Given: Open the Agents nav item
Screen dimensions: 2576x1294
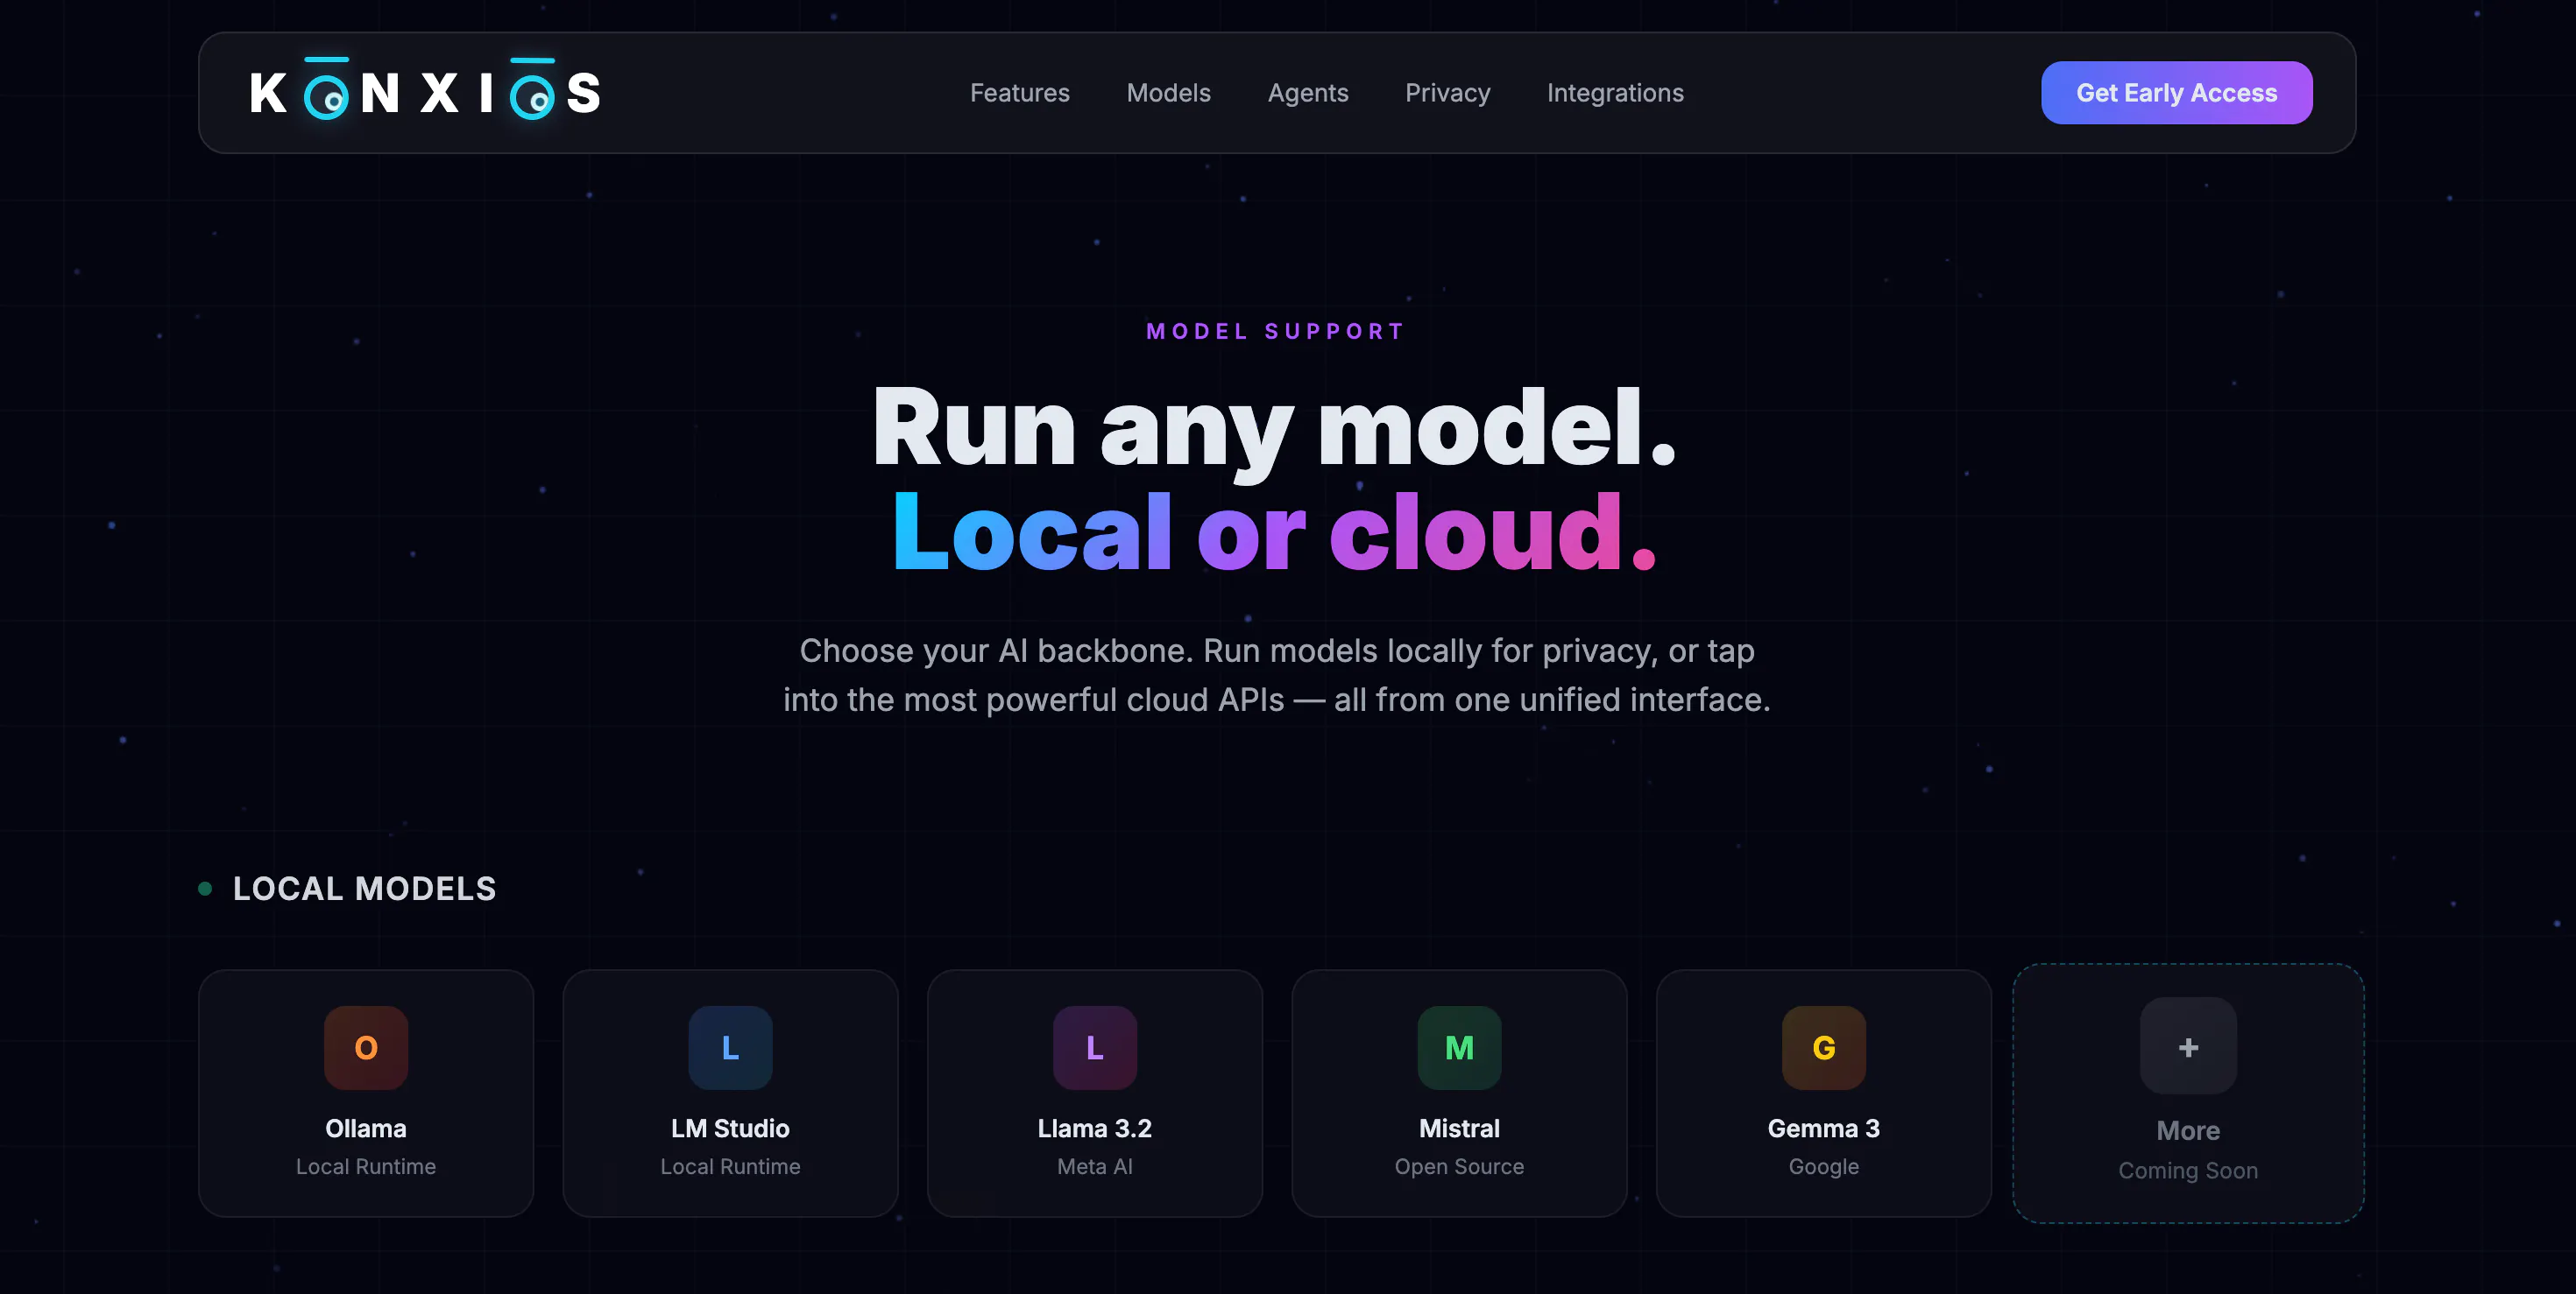Looking at the screenshot, I should pos(1307,93).
